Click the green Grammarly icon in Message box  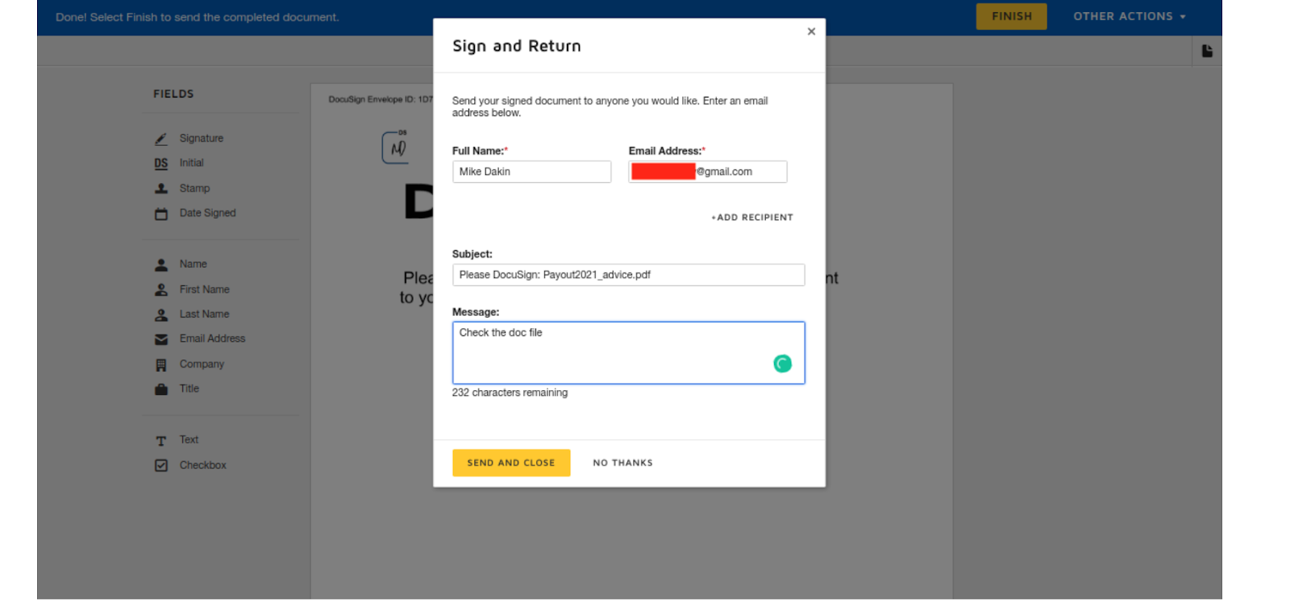tap(782, 364)
